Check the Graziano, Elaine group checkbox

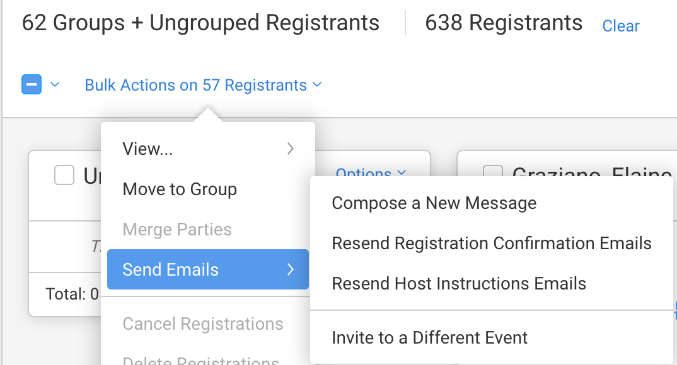(492, 174)
